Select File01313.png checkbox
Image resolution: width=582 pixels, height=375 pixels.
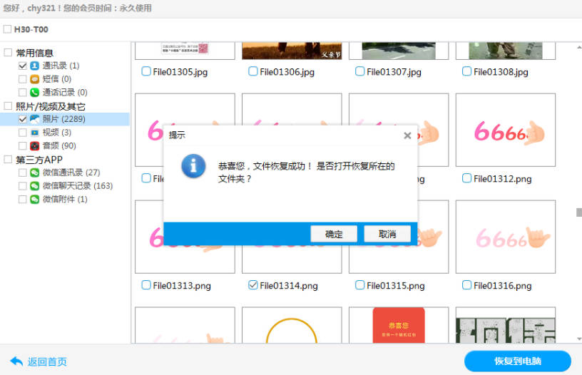[x=146, y=285]
